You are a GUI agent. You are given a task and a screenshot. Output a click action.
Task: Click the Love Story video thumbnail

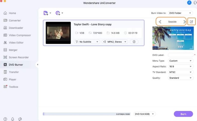pyautogui.click(x=58, y=33)
